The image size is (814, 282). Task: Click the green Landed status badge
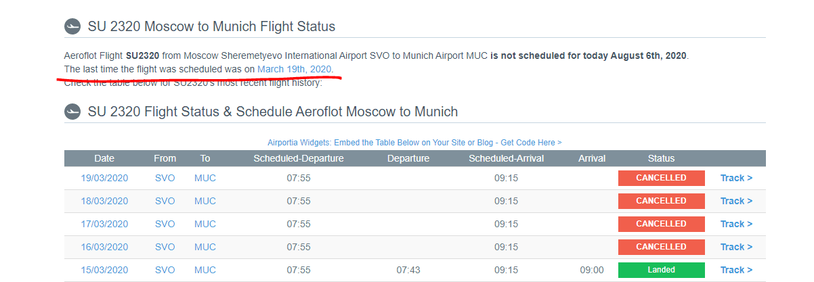(661, 270)
